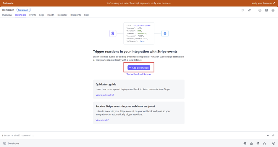Click the layers destination icon in the diagram
278x147 pixels.
[165, 34]
